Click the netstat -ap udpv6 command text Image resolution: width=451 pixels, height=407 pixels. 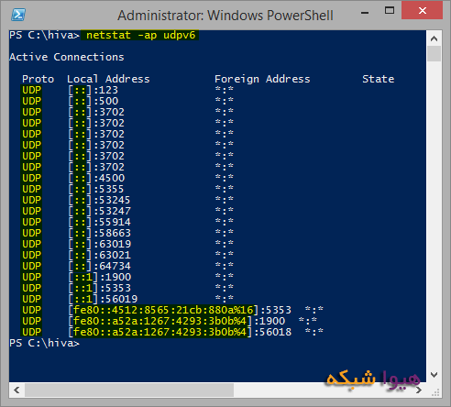pyautogui.click(x=140, y=35)
